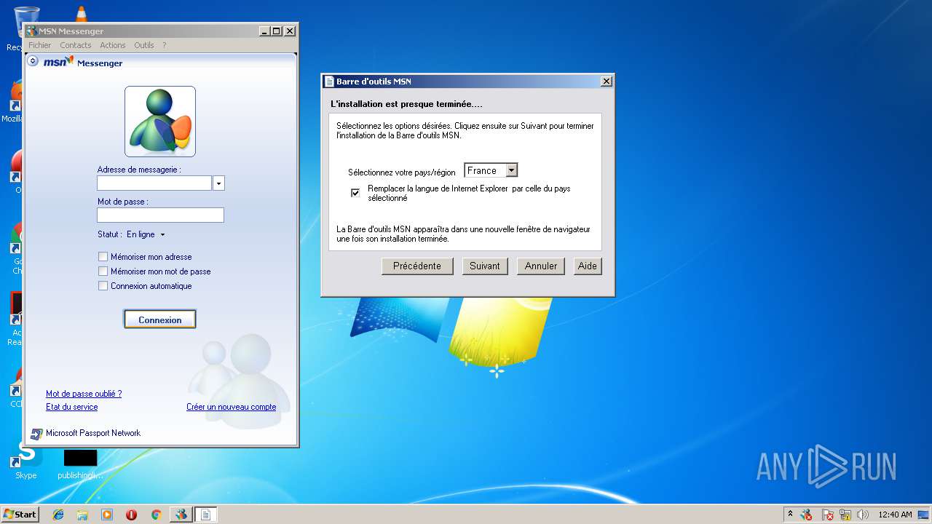Open the Fichier menu
This screenshot has width=932, height=524.
(40, 45)
